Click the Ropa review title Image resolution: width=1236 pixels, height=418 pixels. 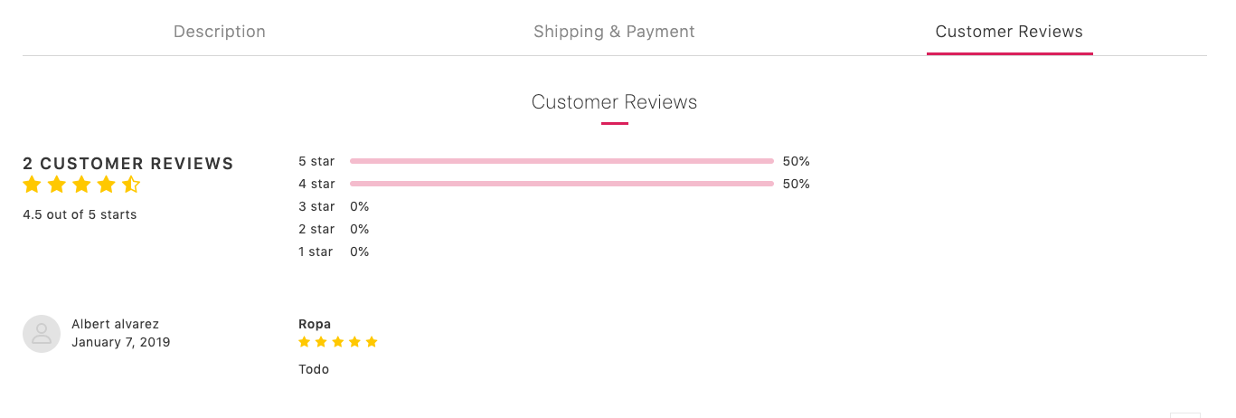pyautogui.click(x=315, y=324)
